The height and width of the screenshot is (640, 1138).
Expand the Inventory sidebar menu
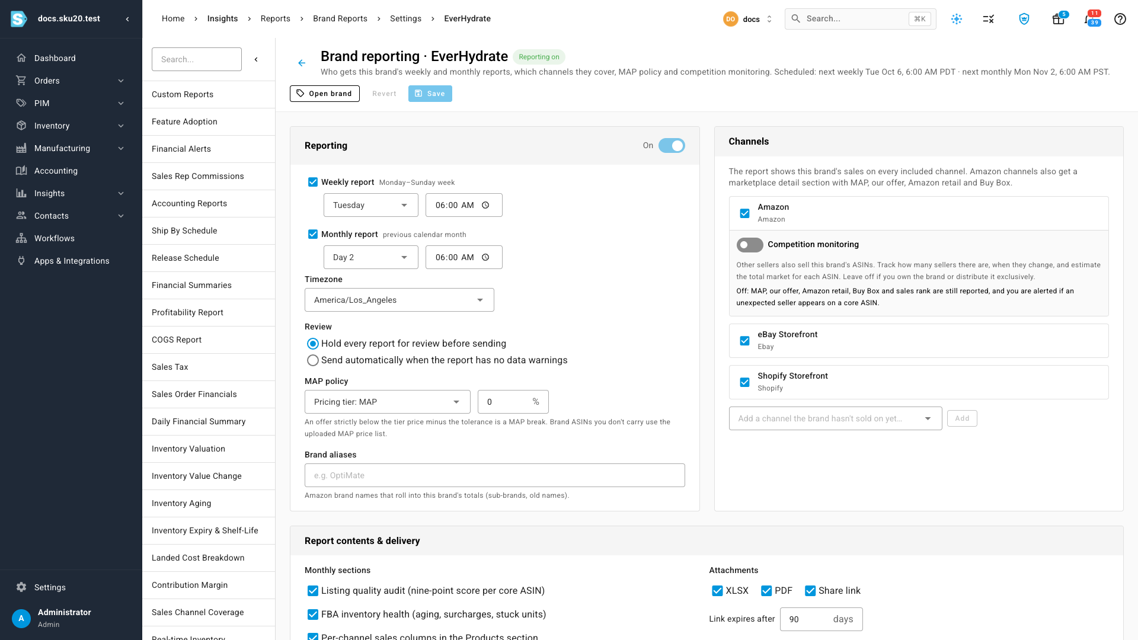pos(71,126)
